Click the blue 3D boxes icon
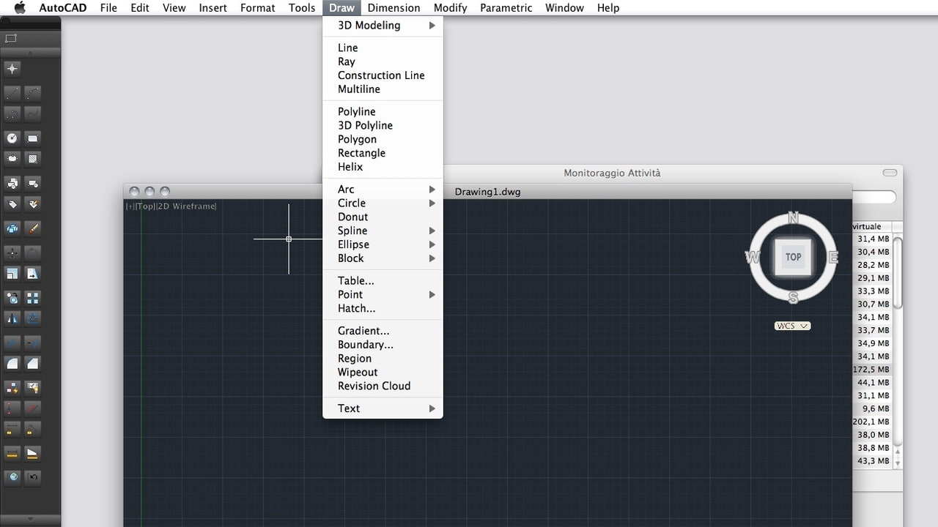Image resolution: width=938 pixels, height=527 pixels. 12,228
